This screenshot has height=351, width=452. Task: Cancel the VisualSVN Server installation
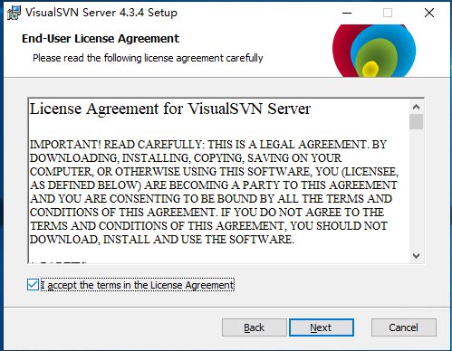404,327
